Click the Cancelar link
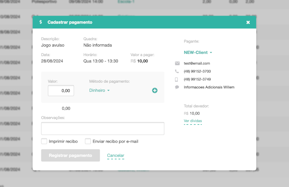Image resolution: width=289 pixels, height=187 pixels. 116,156
